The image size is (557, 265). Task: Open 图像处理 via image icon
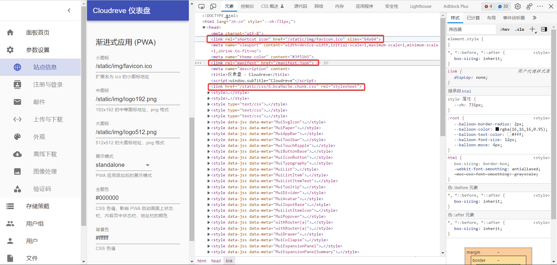tap(17, 171)
